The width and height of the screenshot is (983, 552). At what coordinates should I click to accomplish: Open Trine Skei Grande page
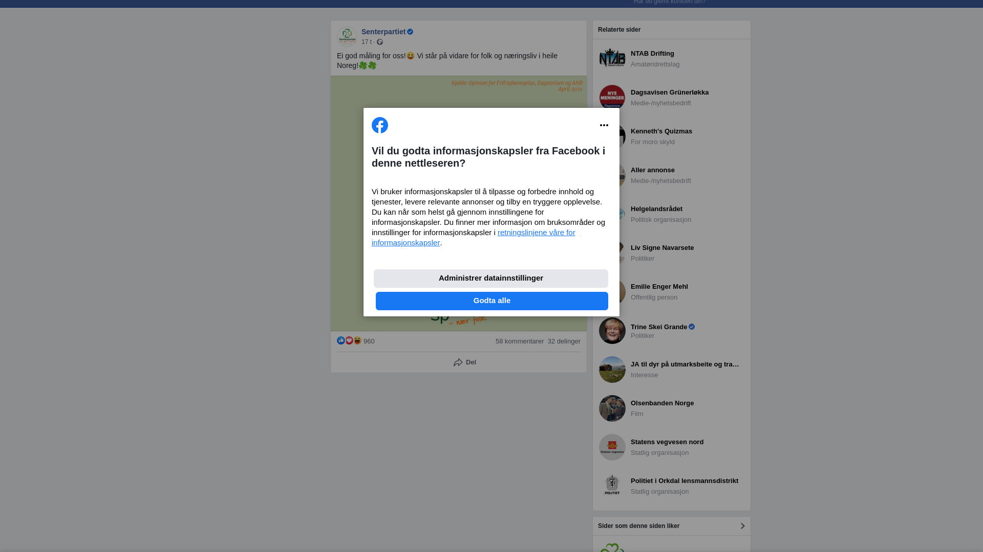pyautogui.click(x=659, y=327)
